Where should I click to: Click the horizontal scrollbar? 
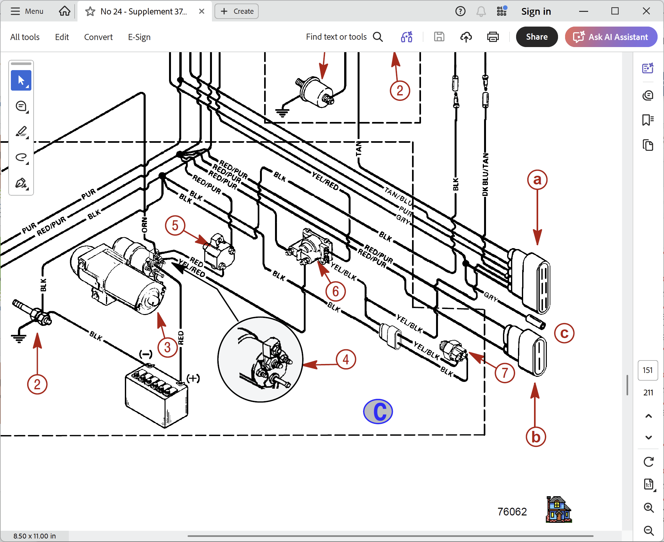point(390,536)
